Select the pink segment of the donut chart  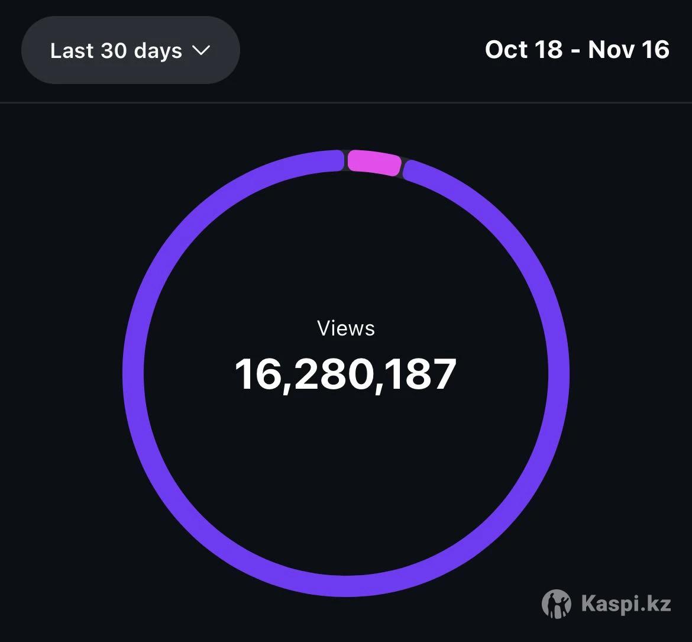point(374,162)
